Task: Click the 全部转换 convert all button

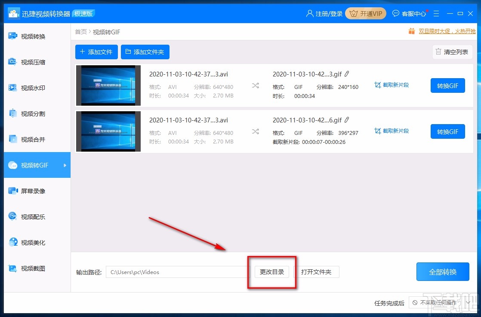Action: [x=443, y=271]
